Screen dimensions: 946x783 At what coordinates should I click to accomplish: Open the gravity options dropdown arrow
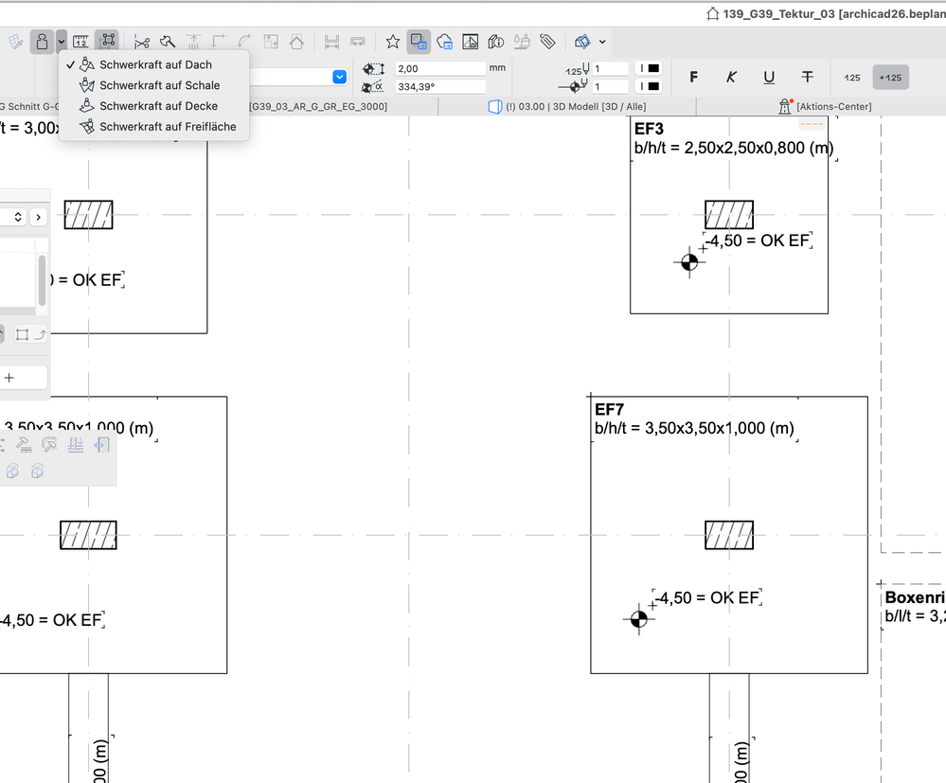point(62,42)
